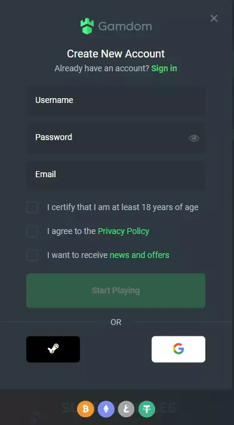Sign up using the Steam icon button

pyautogui.click(x=53, y=349)
